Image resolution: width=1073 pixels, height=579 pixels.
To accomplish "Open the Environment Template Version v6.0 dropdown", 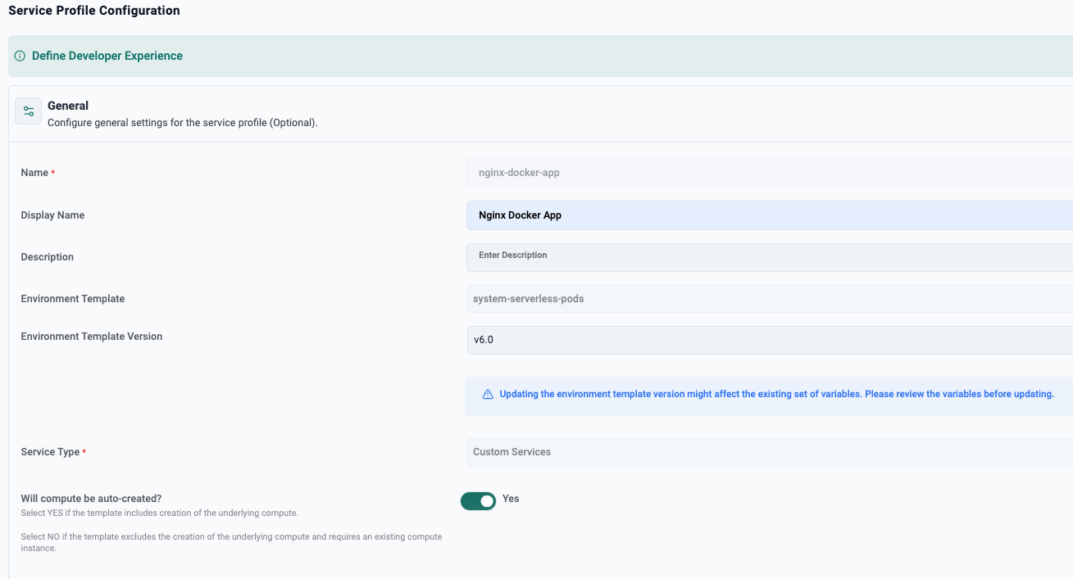I will pos(769,340).
